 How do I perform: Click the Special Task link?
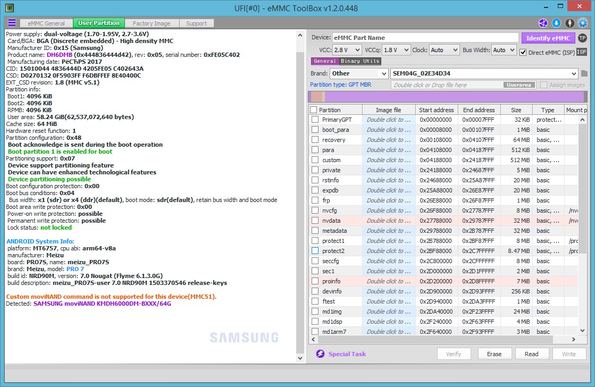click(x=347, y=354)
